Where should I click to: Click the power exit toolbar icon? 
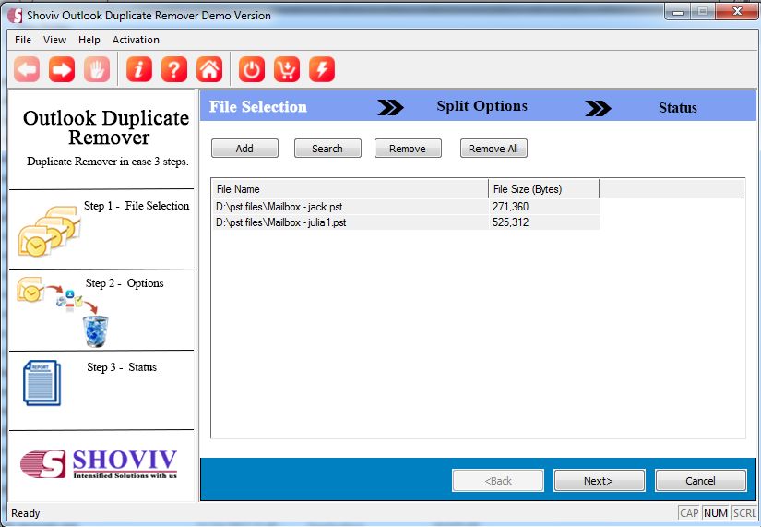point(252,69)
